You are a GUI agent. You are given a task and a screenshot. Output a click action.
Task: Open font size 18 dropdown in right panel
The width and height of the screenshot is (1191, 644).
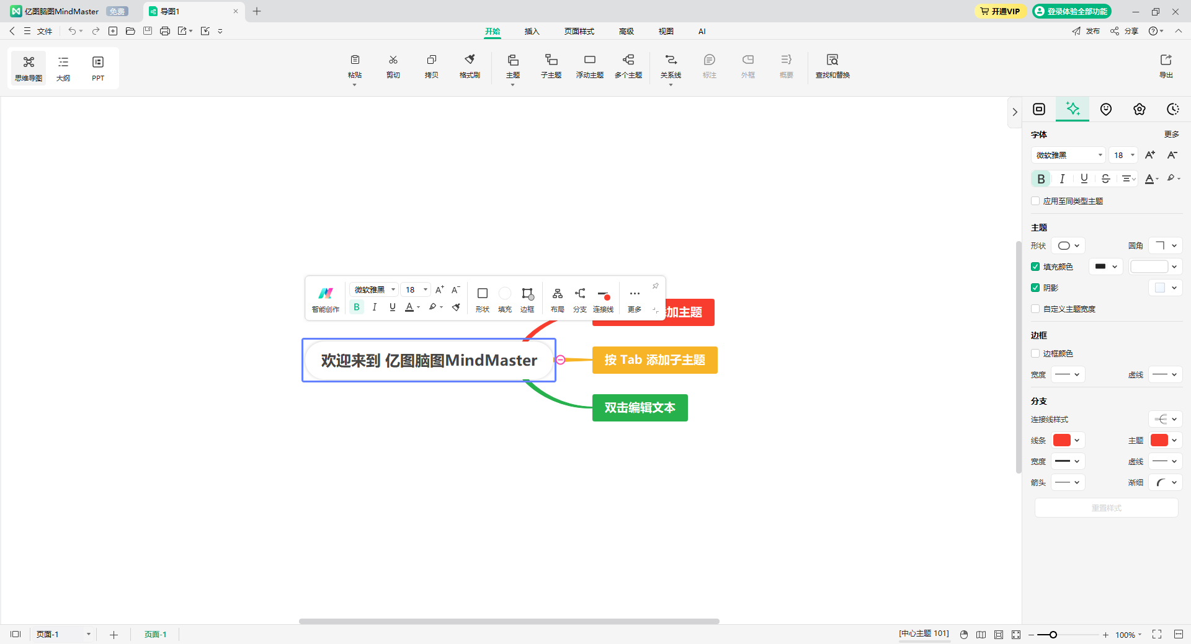tap(1123, 155)
